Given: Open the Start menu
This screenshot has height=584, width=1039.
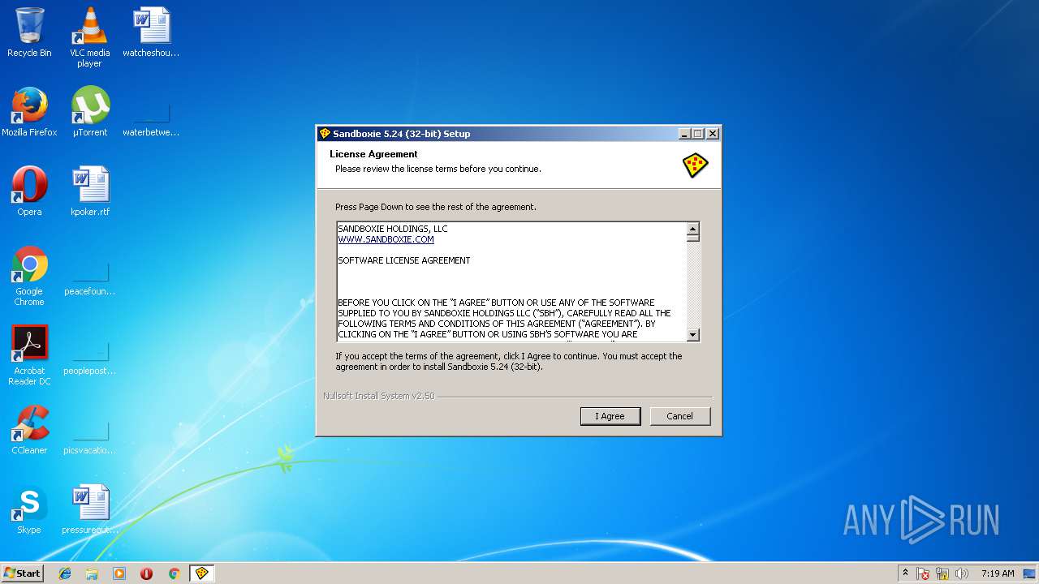Looking at the screenshot, I should 23,573.
